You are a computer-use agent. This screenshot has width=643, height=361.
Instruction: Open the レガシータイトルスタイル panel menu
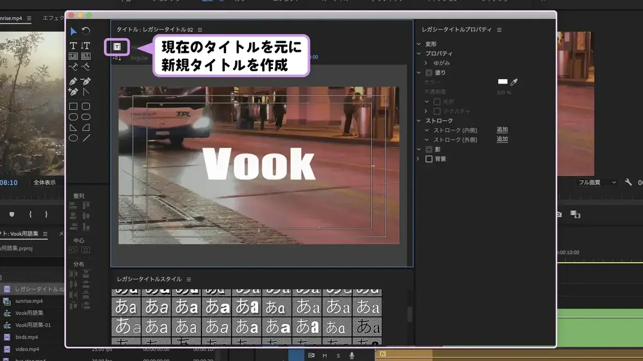(189, 279)
